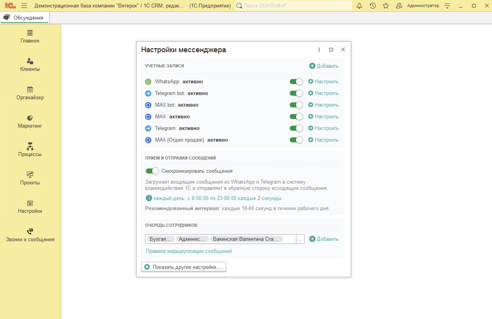Toggle off the WhatsApp account switch

[296, 82]
